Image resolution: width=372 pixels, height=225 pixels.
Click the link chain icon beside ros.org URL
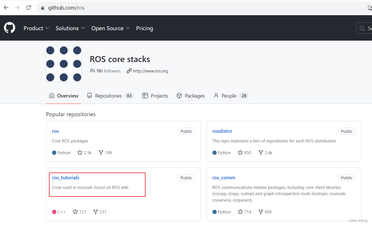(x=129, y=71)
